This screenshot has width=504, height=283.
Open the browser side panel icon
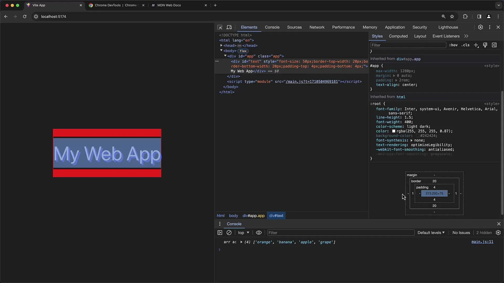[x=479, y=17]
